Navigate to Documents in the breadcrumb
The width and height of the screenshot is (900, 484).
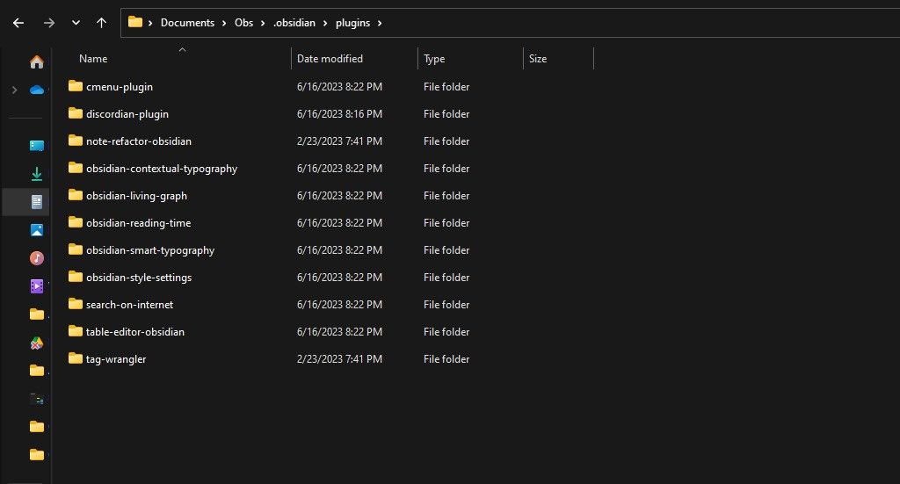click(x=187, y=23)
